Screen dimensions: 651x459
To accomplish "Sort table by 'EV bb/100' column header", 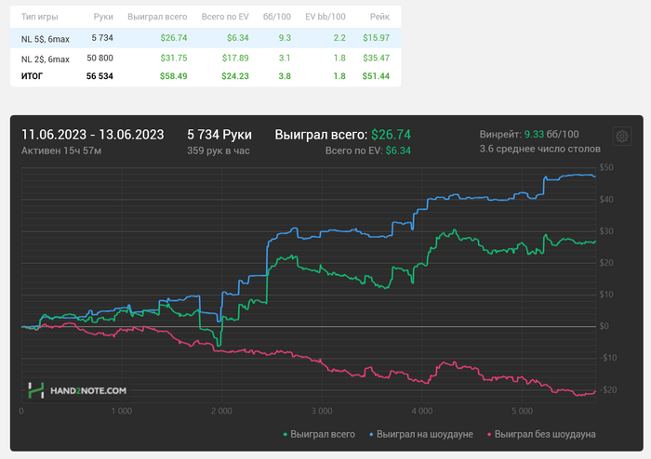I will [325, 17].
